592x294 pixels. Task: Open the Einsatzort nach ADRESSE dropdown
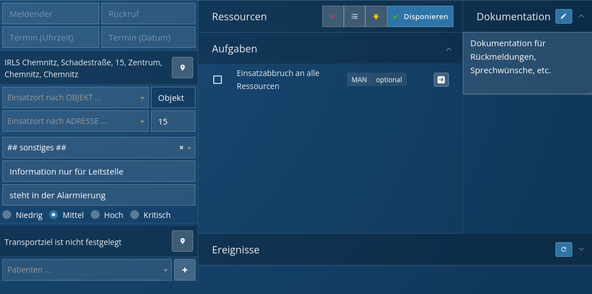click(x=75, y=121)
